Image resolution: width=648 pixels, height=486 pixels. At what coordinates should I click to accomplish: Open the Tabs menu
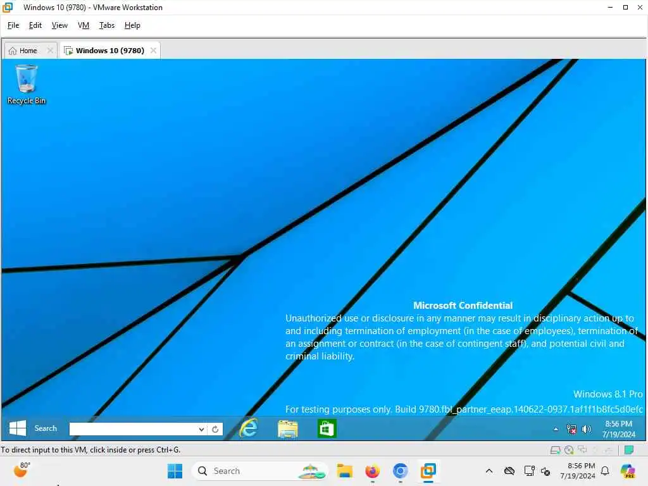pos(106,25)
